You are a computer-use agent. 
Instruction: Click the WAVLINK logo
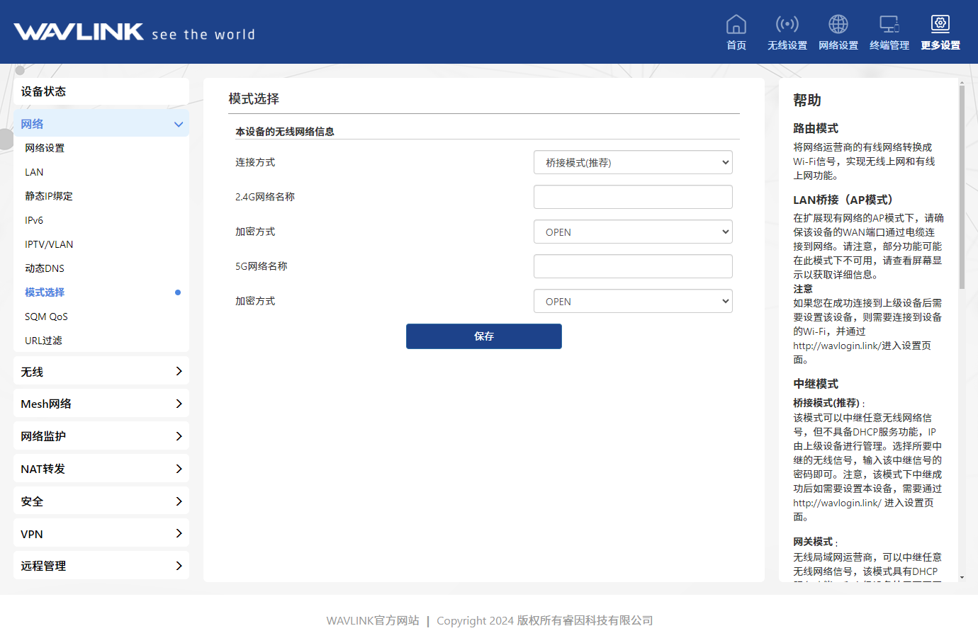[79, 32]
